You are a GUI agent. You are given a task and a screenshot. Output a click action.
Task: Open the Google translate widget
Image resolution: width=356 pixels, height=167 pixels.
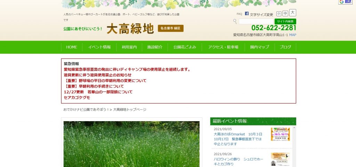click(x=345, y=2)
